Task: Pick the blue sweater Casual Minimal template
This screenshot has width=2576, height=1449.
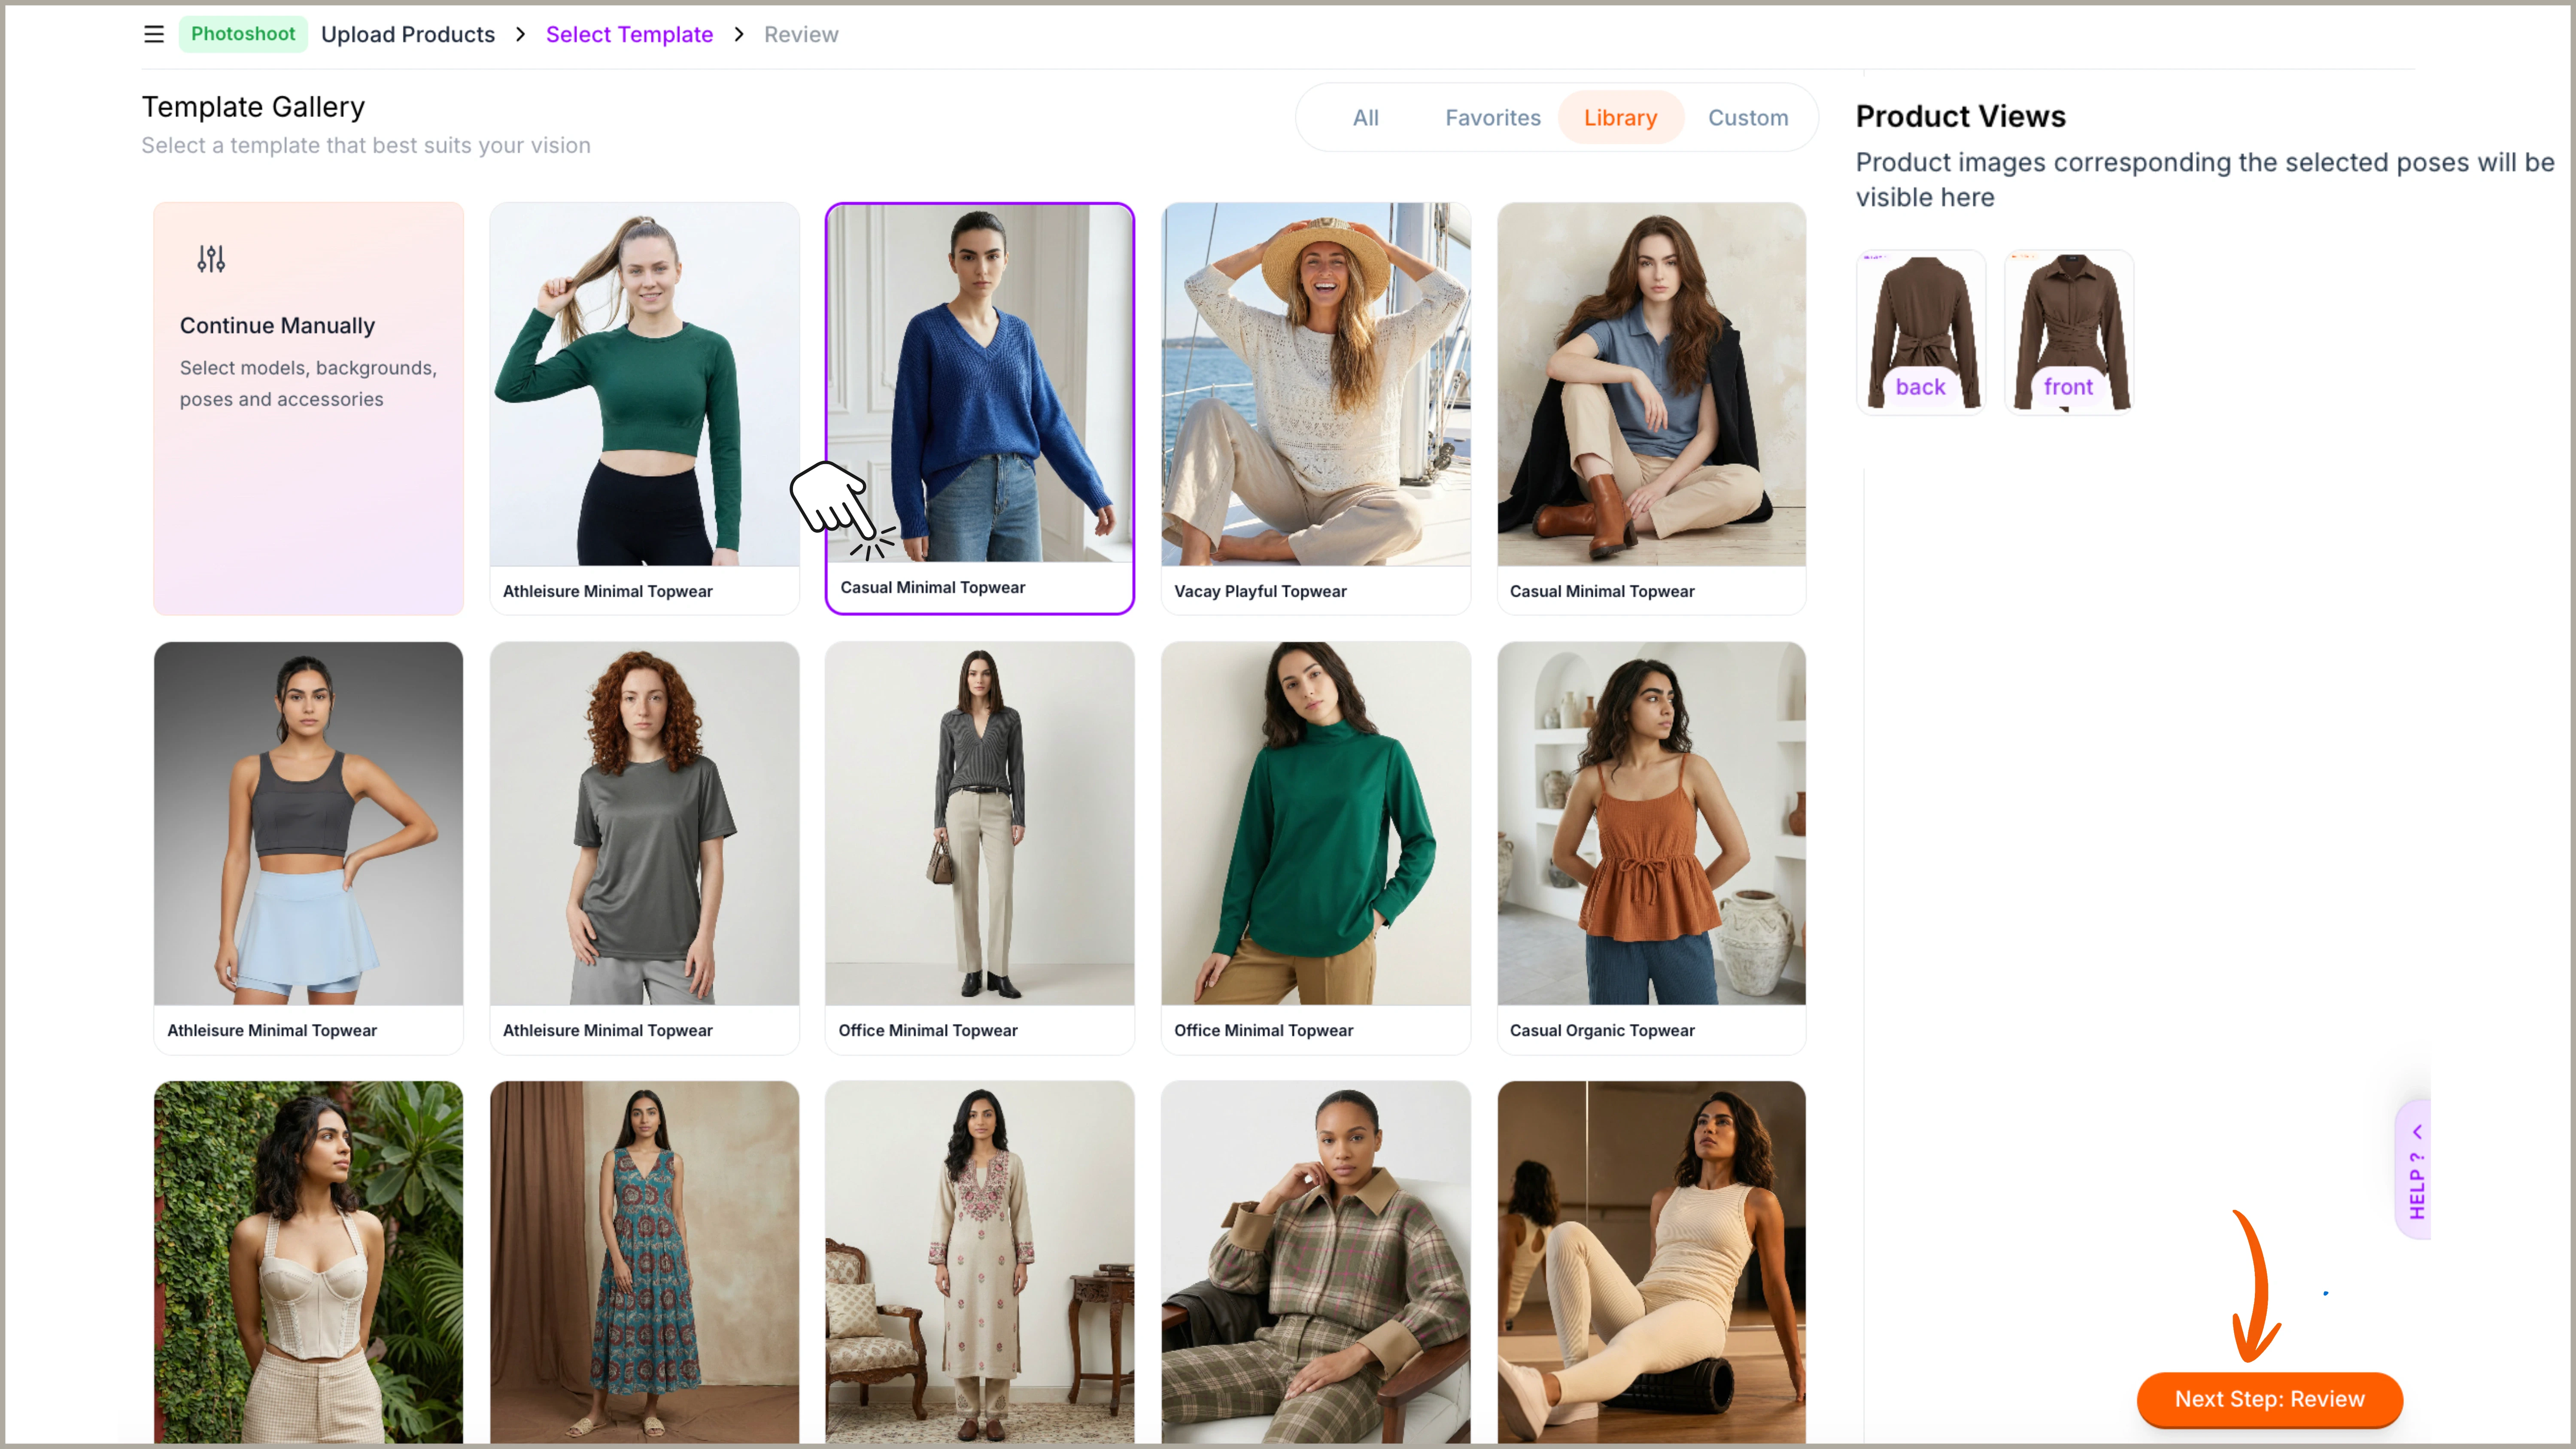Action: tap(979, 385)
